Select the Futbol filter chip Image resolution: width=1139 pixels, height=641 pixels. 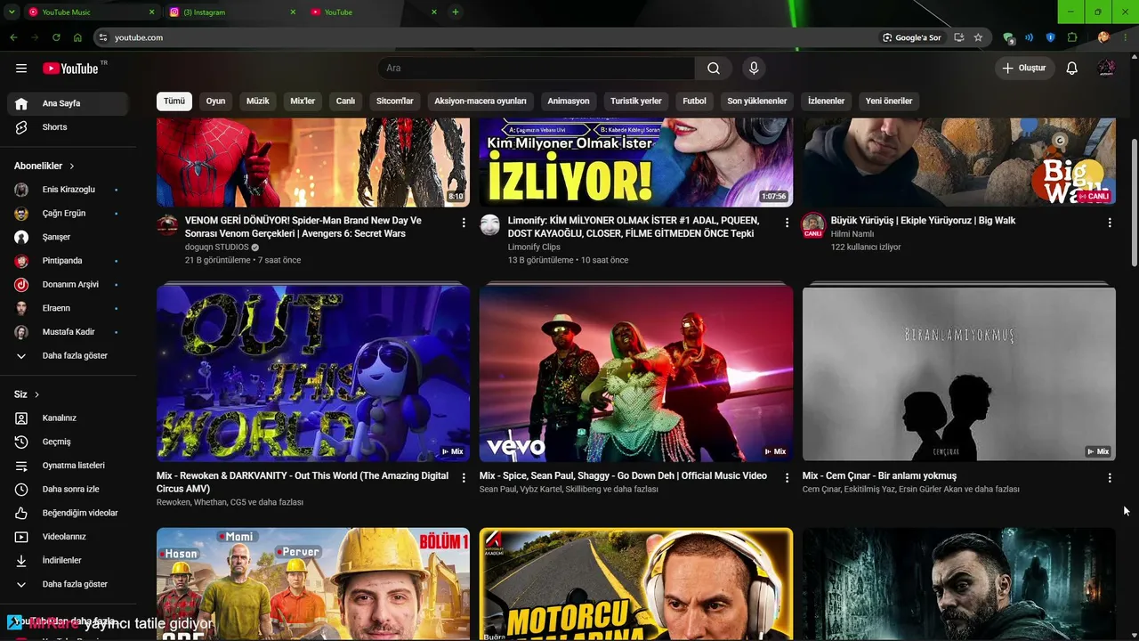pos(695,101)
